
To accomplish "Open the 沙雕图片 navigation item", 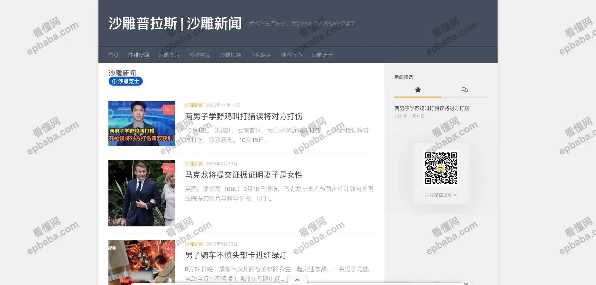I will (x=169, y=55).
